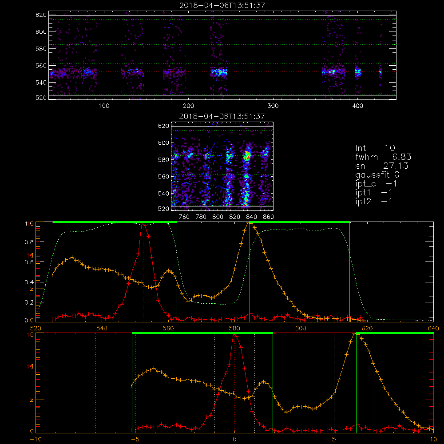Select the 'fwhm 6.83' readout line
The width and height of the screenshot is (444, 444).
[x=383, y=157]
